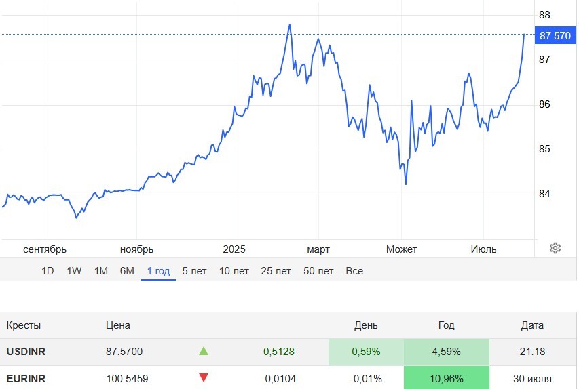This screenshot has height=389, width=579.
Task: Show the full 'Все' history range
Action: (354, 271)
